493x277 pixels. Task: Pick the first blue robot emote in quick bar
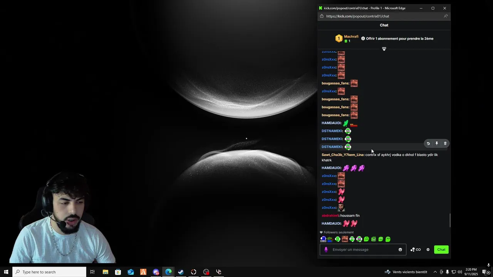pyautogui.click(x=323, y=239)
